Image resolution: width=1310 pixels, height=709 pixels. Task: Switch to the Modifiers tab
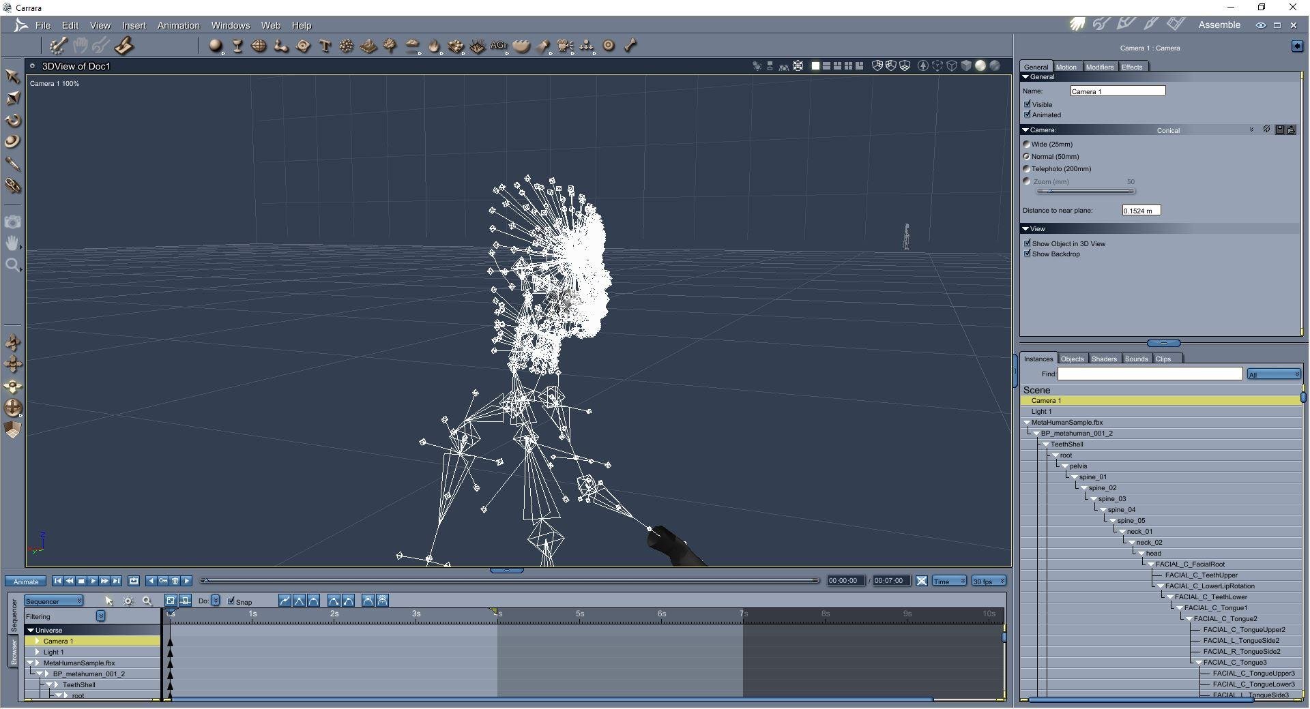coord(1099,67)
